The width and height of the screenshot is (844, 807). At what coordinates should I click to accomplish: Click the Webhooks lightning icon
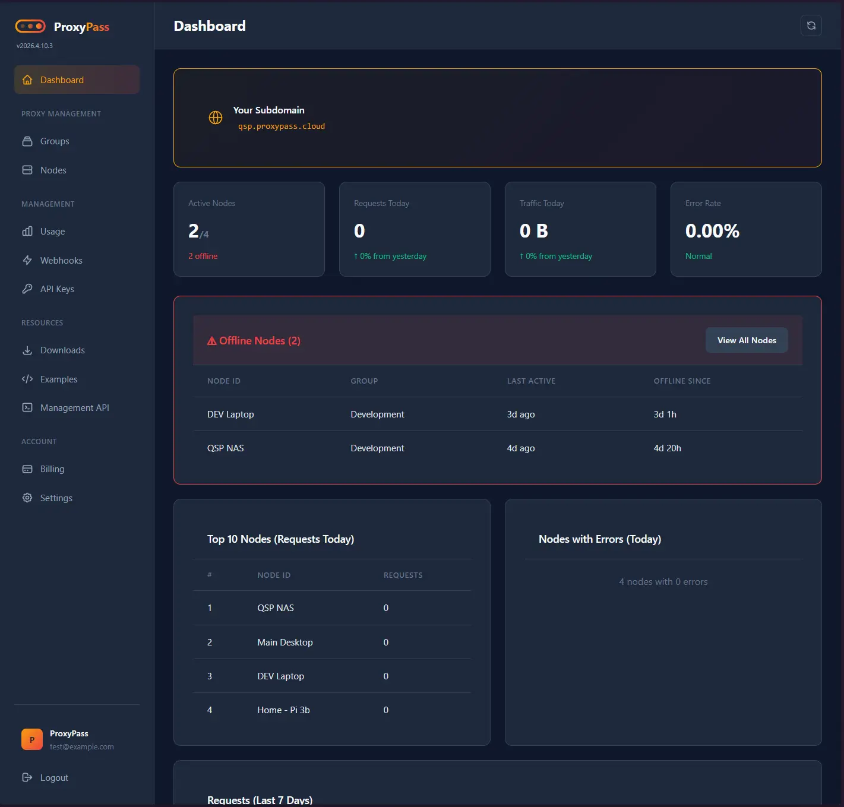point(27,261)
